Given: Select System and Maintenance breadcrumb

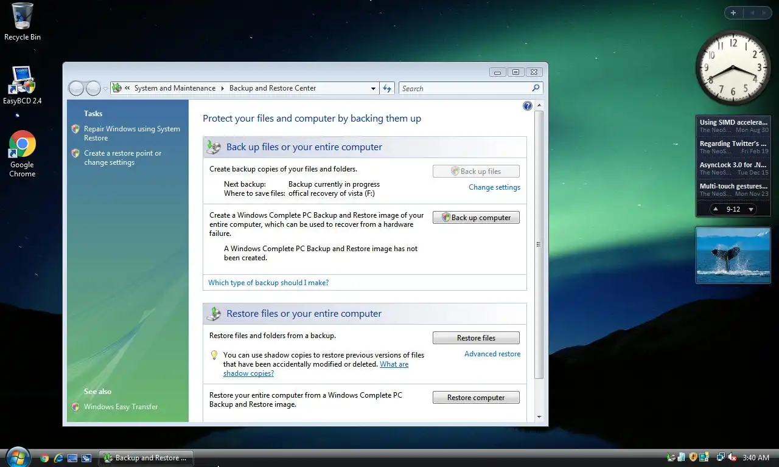Looking at the screenshot, I should [x=175, y=88].
